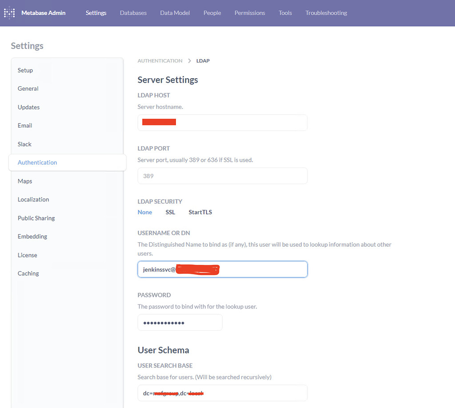The image size is (455, 408).
Task: Click into the LDAP Port field
Action: click(222, 176)
